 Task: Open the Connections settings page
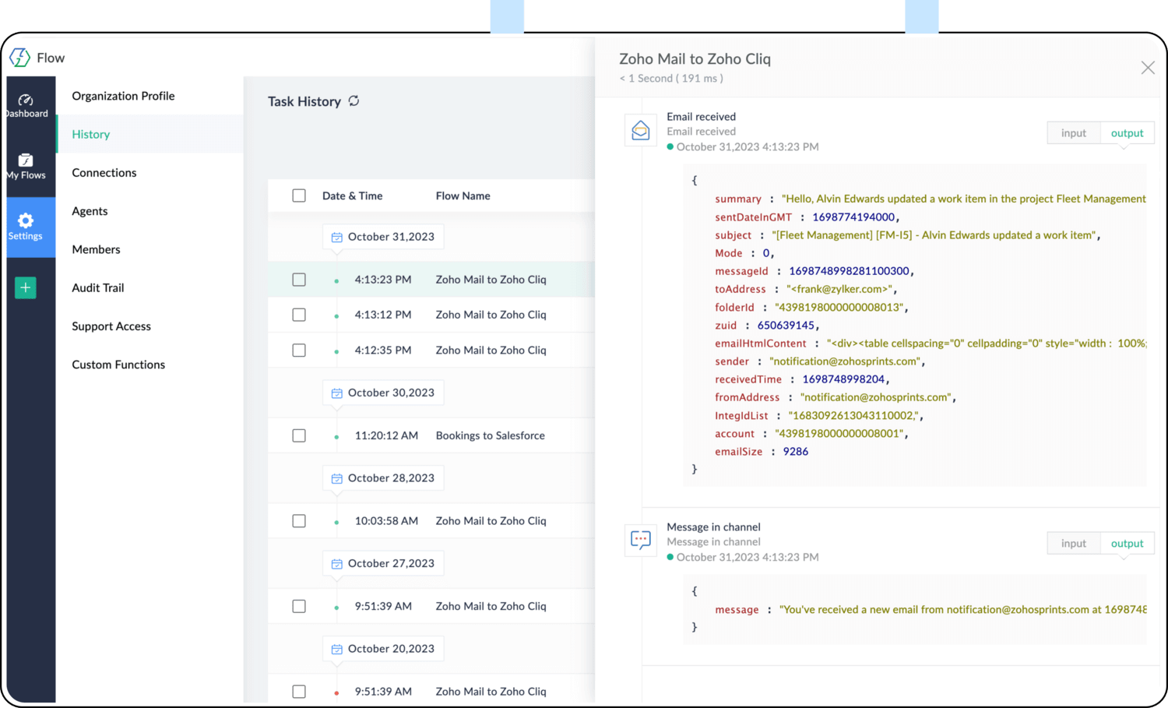(x=104, y=173)
